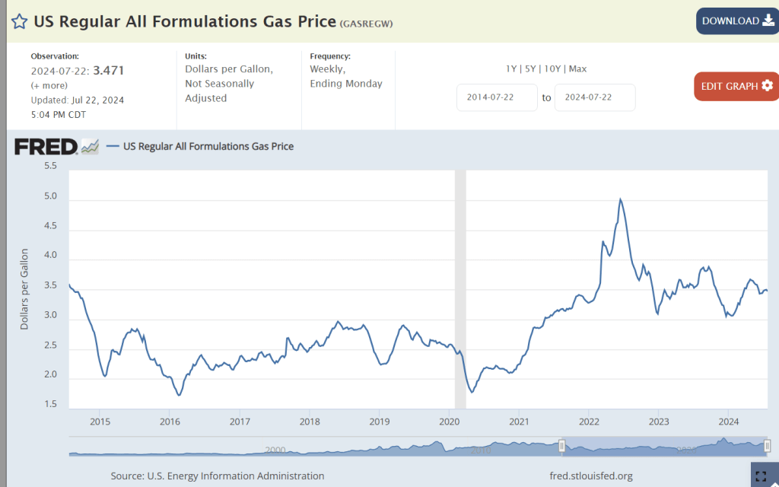Click the 2020 recession shaded bar
The width and height of the screenshot is (779, 487).
(460, 289)
